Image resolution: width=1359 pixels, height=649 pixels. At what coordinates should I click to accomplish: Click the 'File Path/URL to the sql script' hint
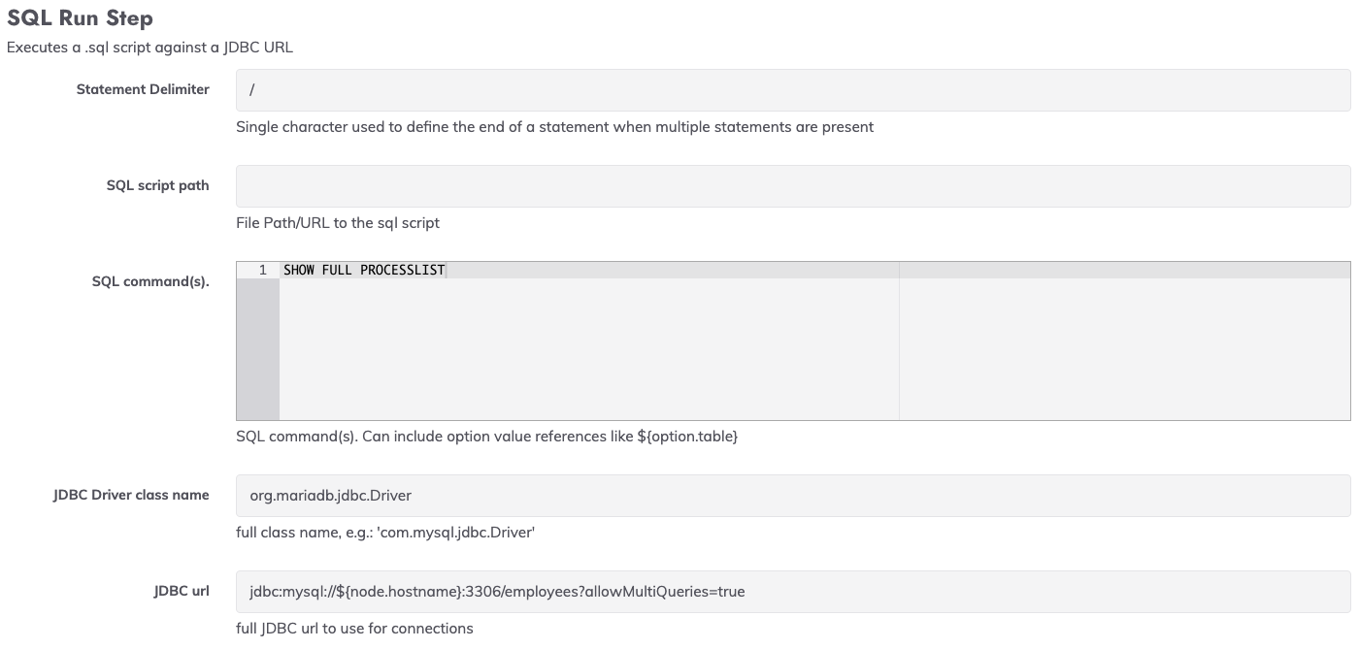coord(338,222)
